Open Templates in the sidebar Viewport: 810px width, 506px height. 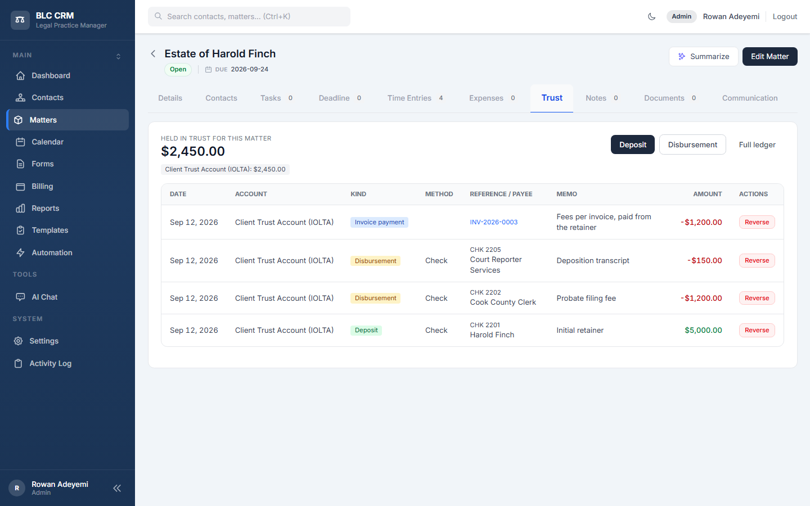pyautogui.click(x=67, y=230)
